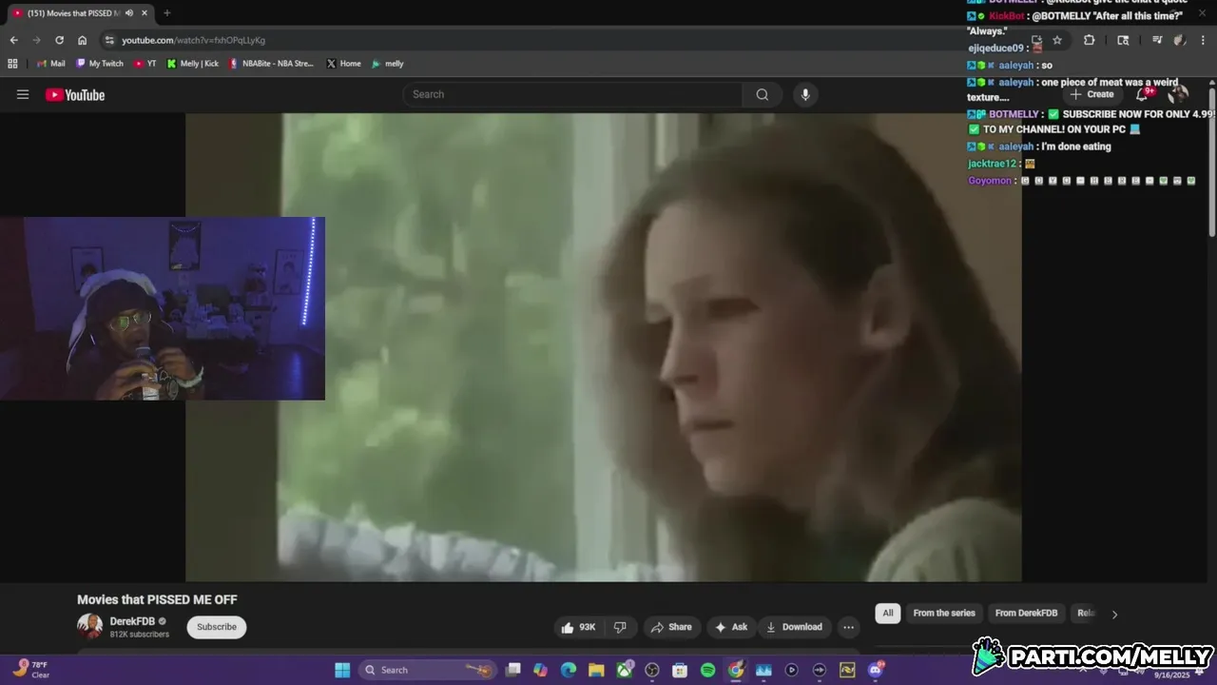Mute the tab via speaker icon
Image resolution: width=1217 pixels, height=685 pixels.
128,13
